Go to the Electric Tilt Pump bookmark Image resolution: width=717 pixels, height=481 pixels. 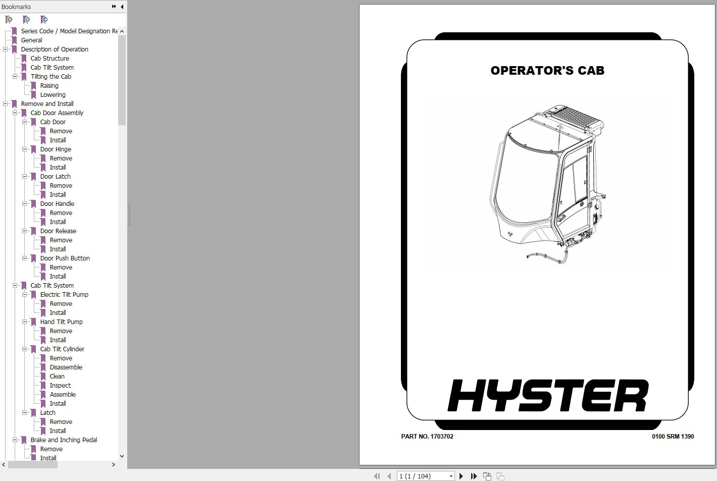(x=65, y=294)
